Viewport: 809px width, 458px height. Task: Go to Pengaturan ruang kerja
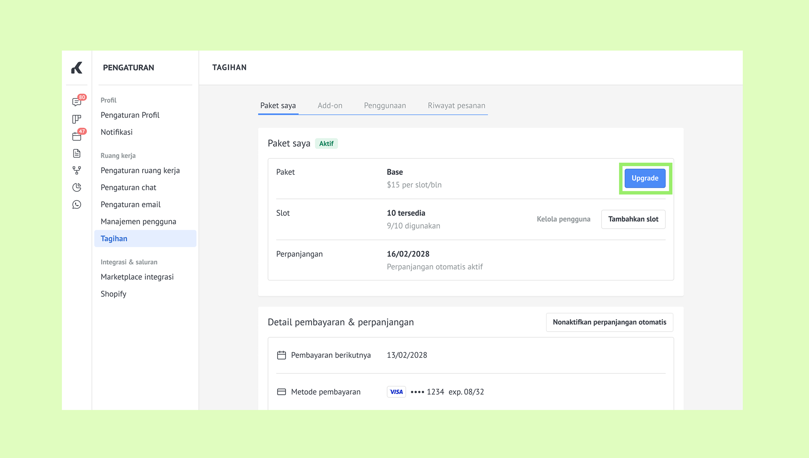(140, 170)
